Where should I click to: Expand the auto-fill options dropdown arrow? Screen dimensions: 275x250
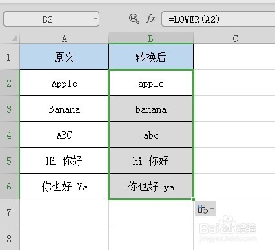click(x=212, y=209)
